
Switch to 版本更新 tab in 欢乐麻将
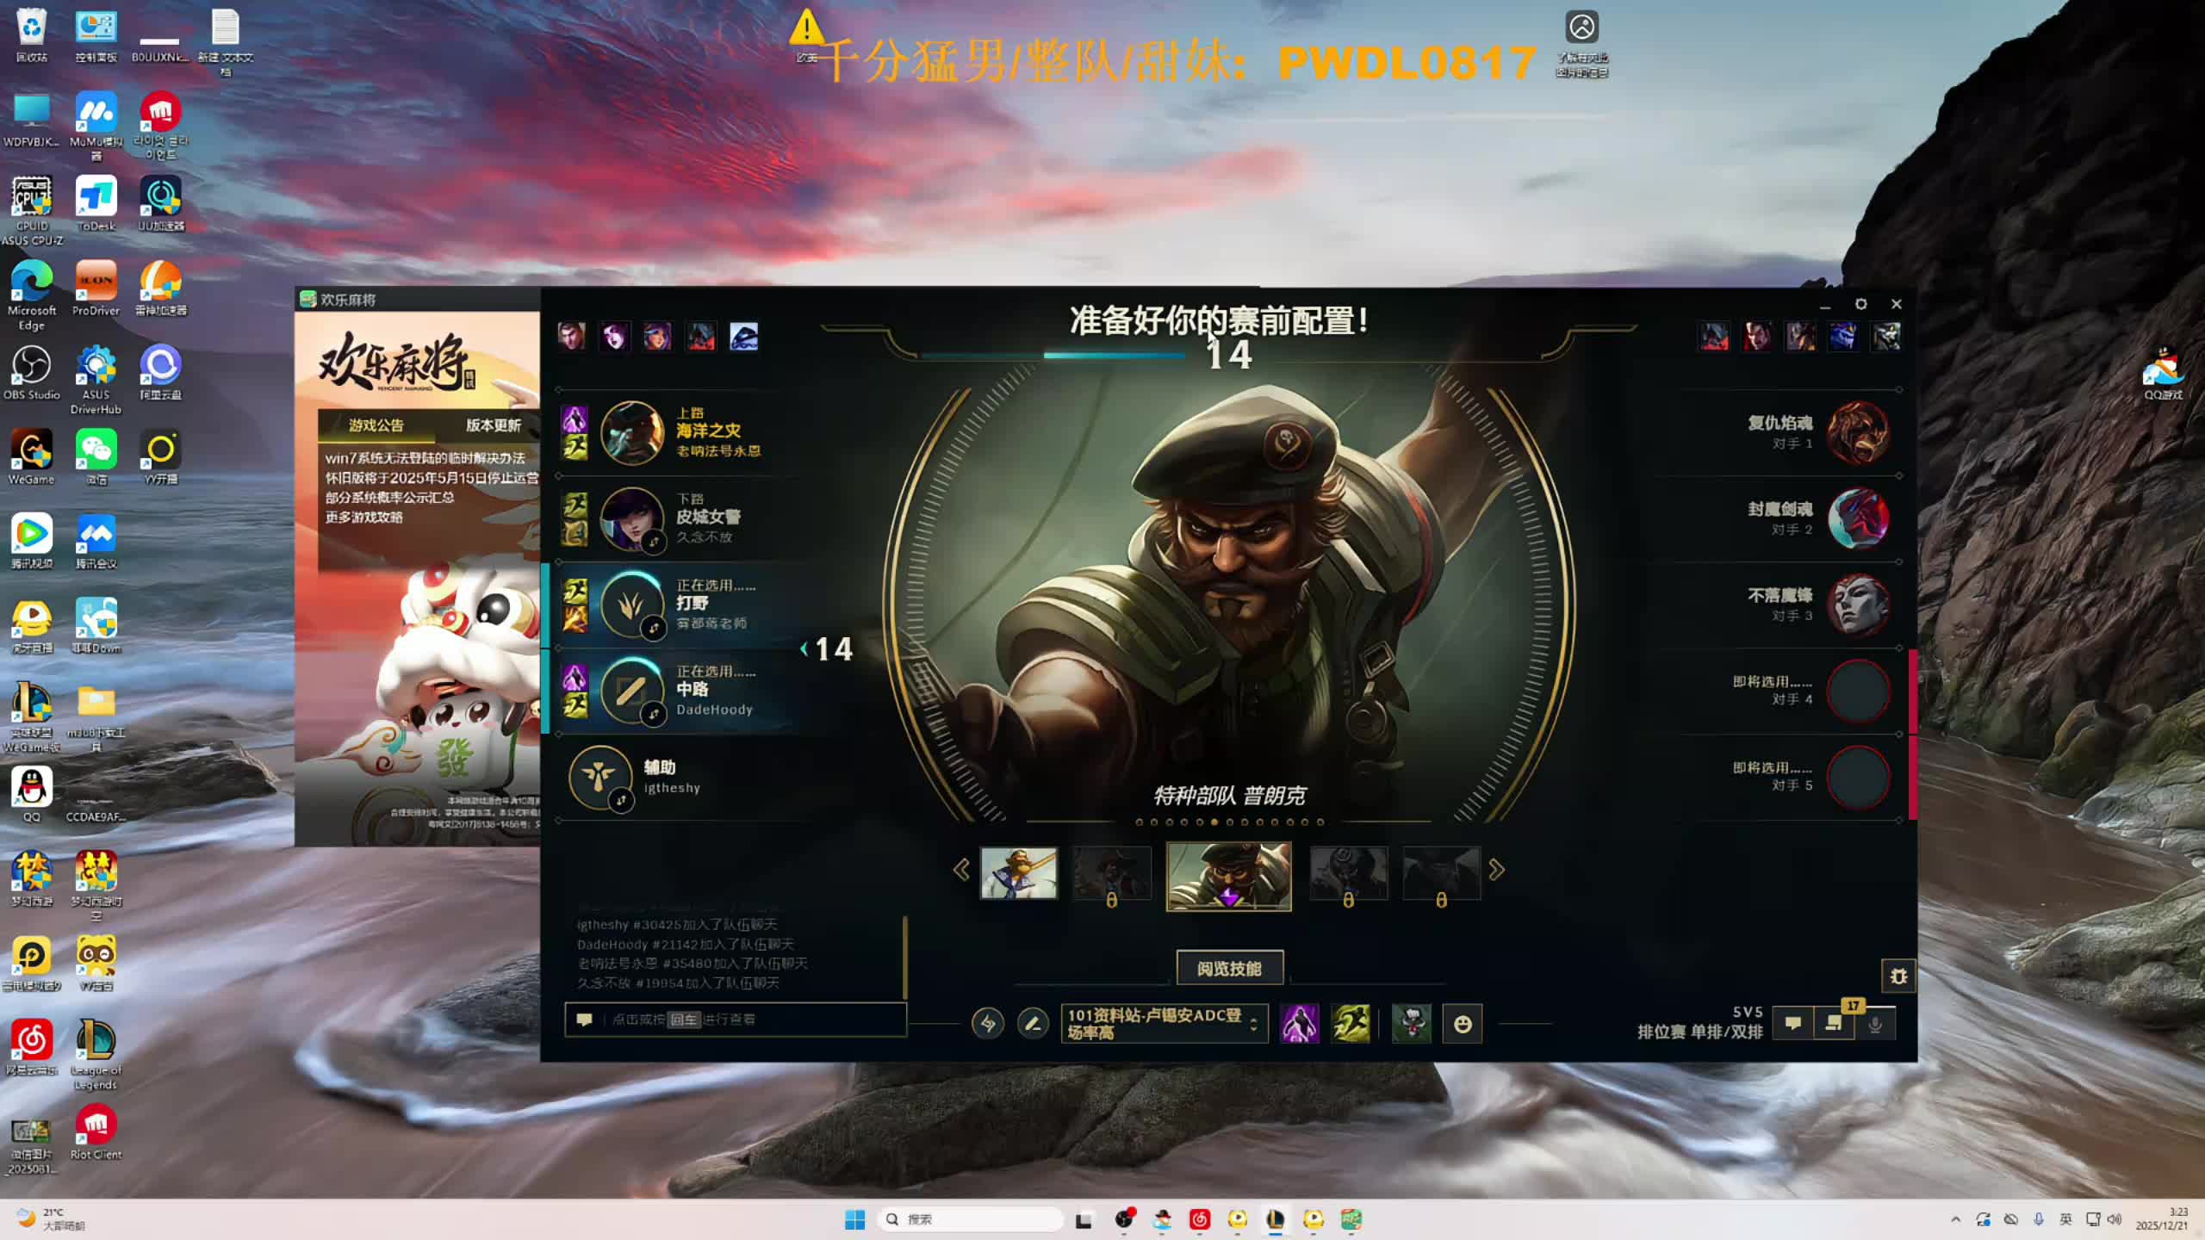click(493, 425)
